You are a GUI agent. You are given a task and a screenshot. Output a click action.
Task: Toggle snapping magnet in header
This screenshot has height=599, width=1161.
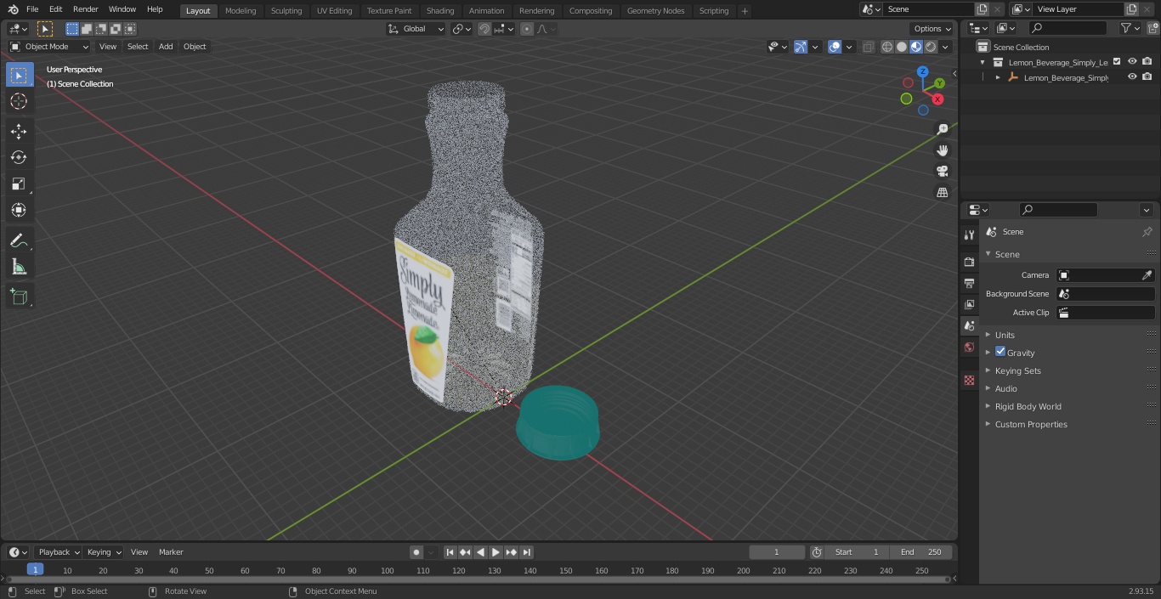click(x=484, y=29)
